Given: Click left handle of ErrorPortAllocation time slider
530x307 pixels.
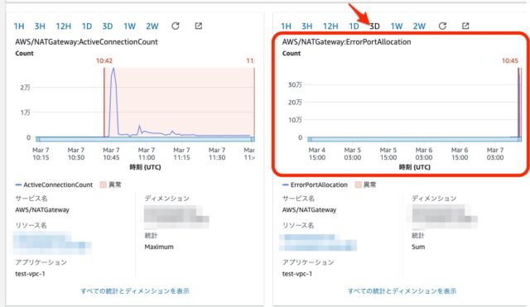Looking at the screenshot, I should (310, 139).
